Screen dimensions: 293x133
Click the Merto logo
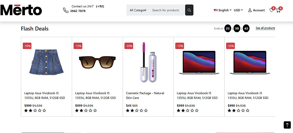pyautogui.click(x=21, y=10)
